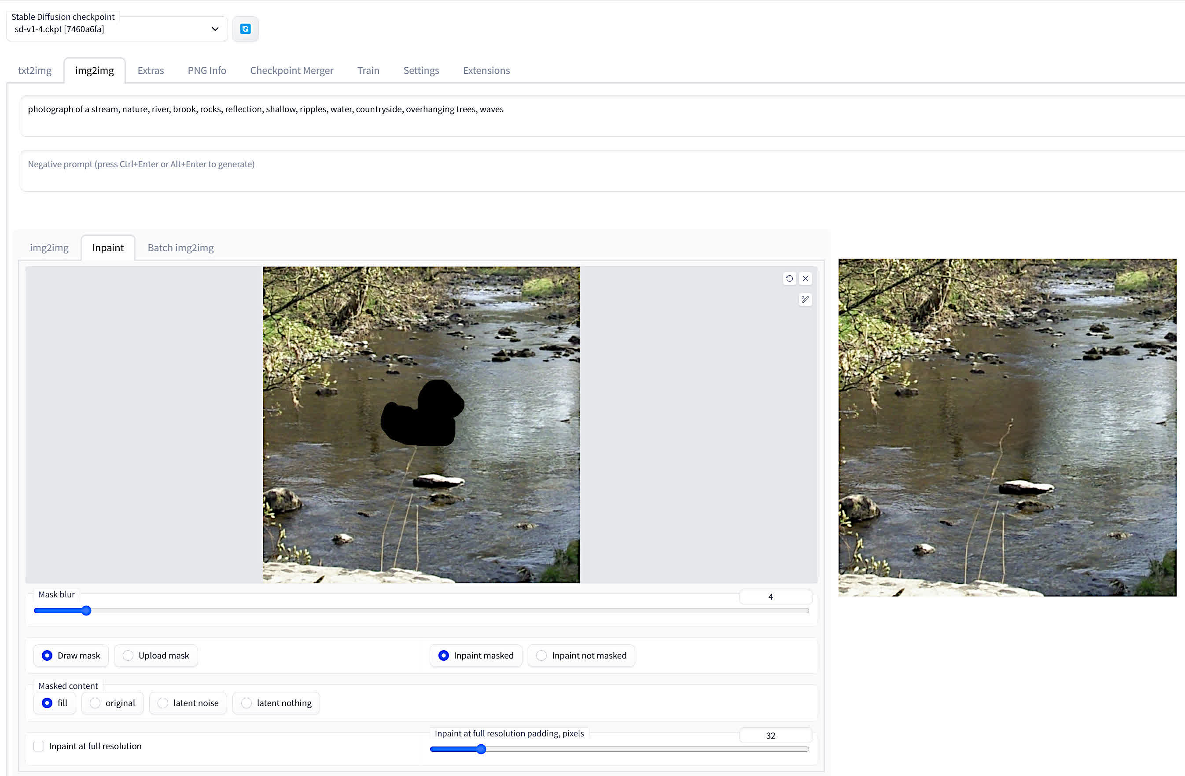Click the Mask blur value field showing 4
1185x776 pixels.
click(776, 597)
